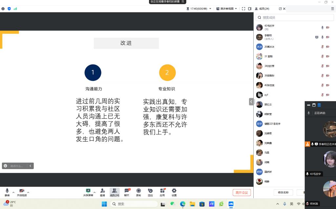Expand audio options arrow next to 静音
The height and width of the screenshot is (209, 336).
(x=13, y=192)
